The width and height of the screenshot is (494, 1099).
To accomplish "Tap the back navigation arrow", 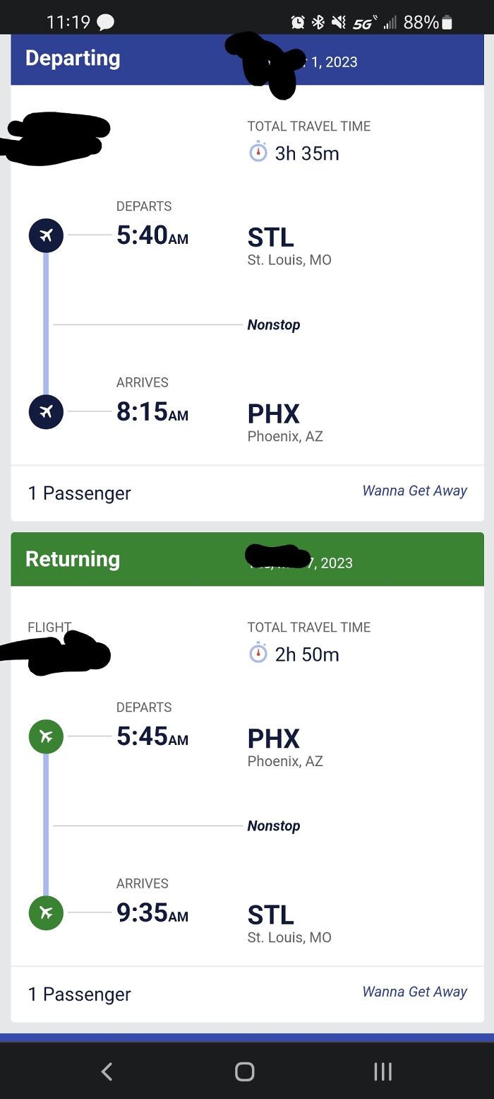I will (106, 1071).
